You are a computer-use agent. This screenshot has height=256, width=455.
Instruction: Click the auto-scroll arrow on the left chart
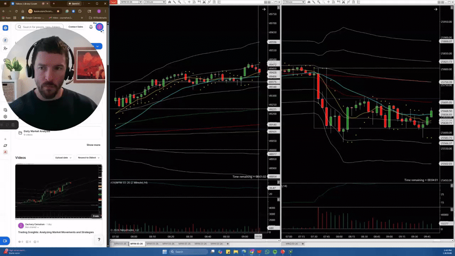point(264,9)
